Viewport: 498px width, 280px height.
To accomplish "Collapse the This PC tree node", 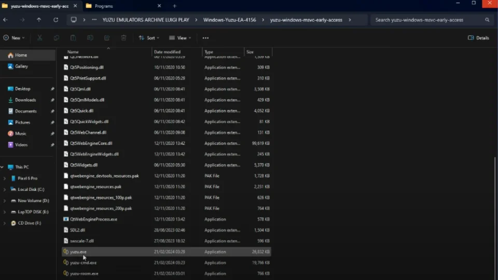I will 2,167.
